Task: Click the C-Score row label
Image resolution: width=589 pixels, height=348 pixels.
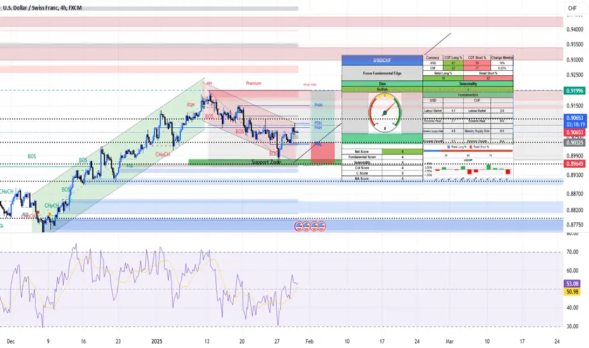Action: [361, 173]
